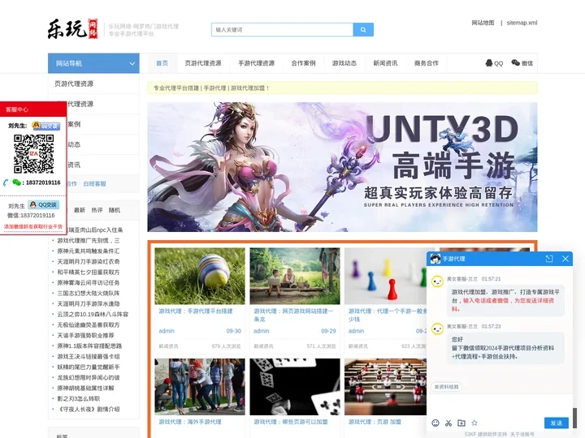
Task: Open 云顶之弈10.19森林八斗阵容 list item
Action: [x=93, y=315]
